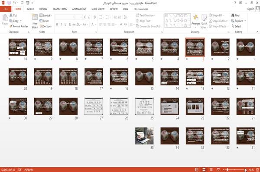
Task: Toggle Strikethrough formatting
Action: click(x=74, y=25)
